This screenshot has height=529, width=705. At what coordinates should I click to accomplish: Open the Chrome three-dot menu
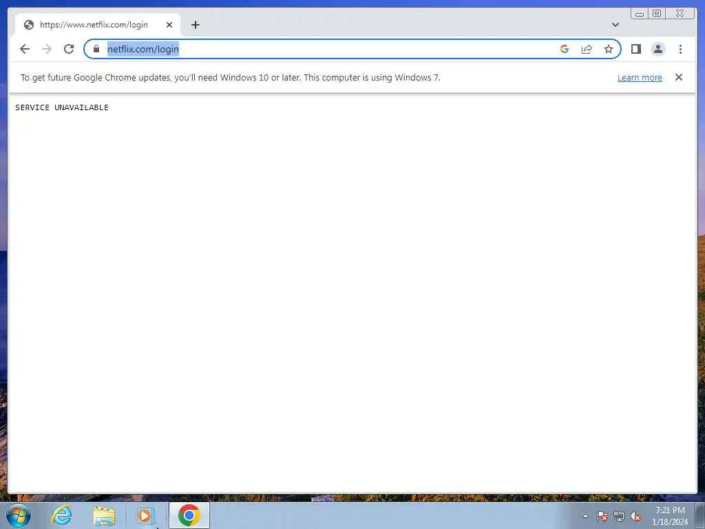[x=680, y=49]
